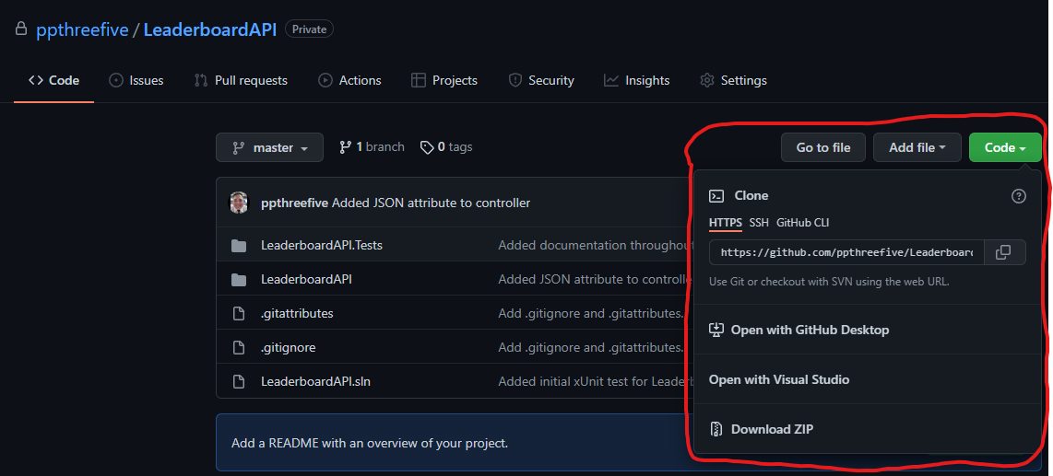Open the LeaderboardAPI.Tests folder name
Viewport: 1053px width, 476px height.
[x=322, y=246]
